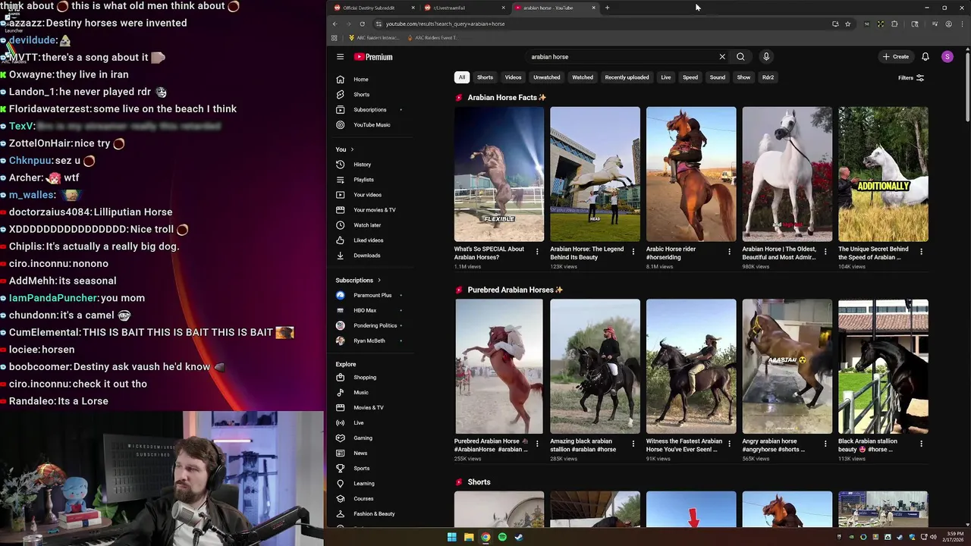This screenshot has height=546, width=971.
Task: Open options for "Arabic Horse rider" short
Action: (x=729, y=252)
